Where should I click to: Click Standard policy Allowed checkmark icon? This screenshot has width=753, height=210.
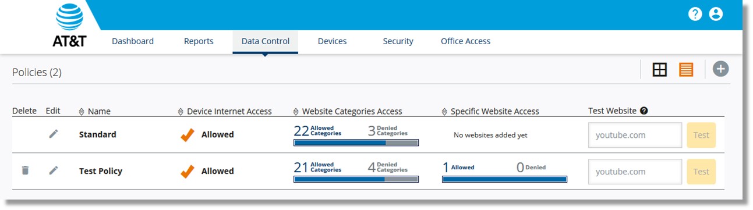(187, 134)
